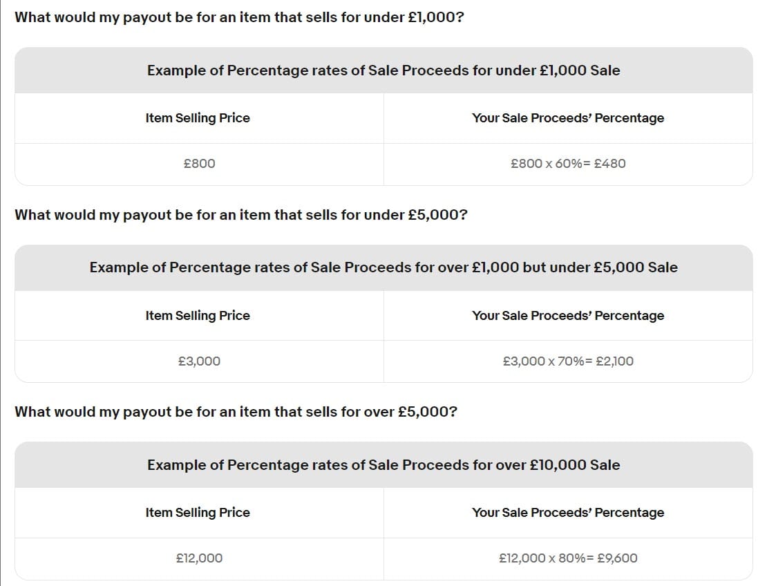This screenshot has width=767, height=586.
Task: Select the under £1,000 Sale example table title
Action: (x=383, y=70)
